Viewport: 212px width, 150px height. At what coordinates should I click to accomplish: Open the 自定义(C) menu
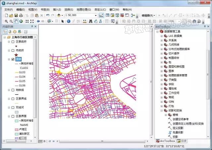(100, 10)
